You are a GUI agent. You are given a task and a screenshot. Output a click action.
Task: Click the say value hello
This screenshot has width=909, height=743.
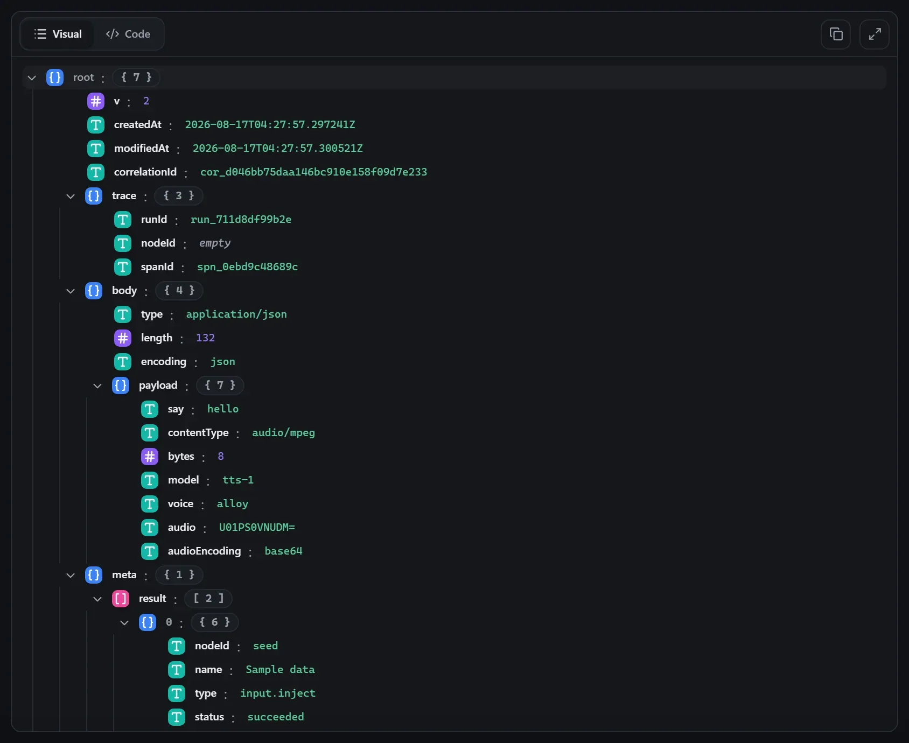coord(223,409)
